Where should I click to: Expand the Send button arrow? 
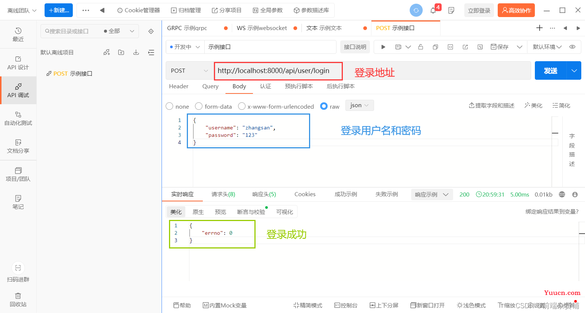point(574,70)
